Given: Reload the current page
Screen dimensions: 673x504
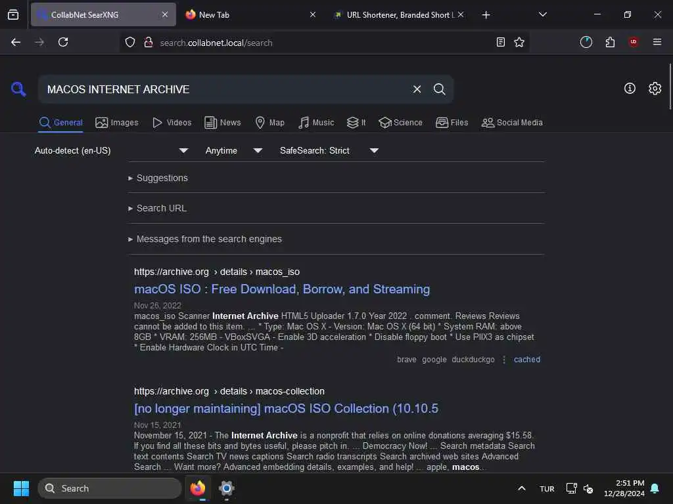Looking at the screenshot, I should [63, 42].
